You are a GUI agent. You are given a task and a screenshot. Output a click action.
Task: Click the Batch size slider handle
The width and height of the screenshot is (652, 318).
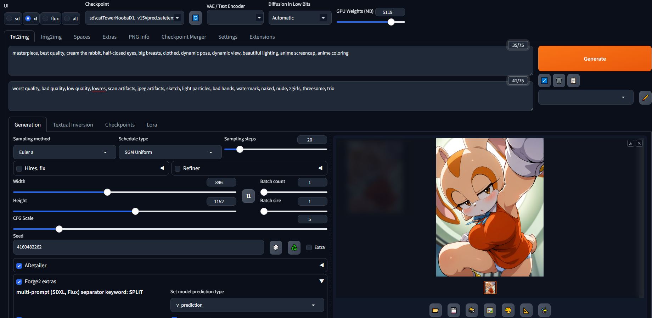(264, 211)
